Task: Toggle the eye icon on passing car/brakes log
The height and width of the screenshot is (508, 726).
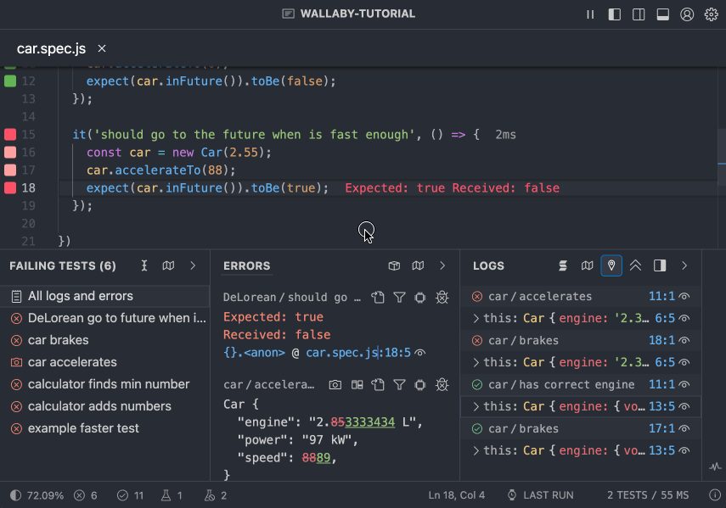Action: [684, 428]
